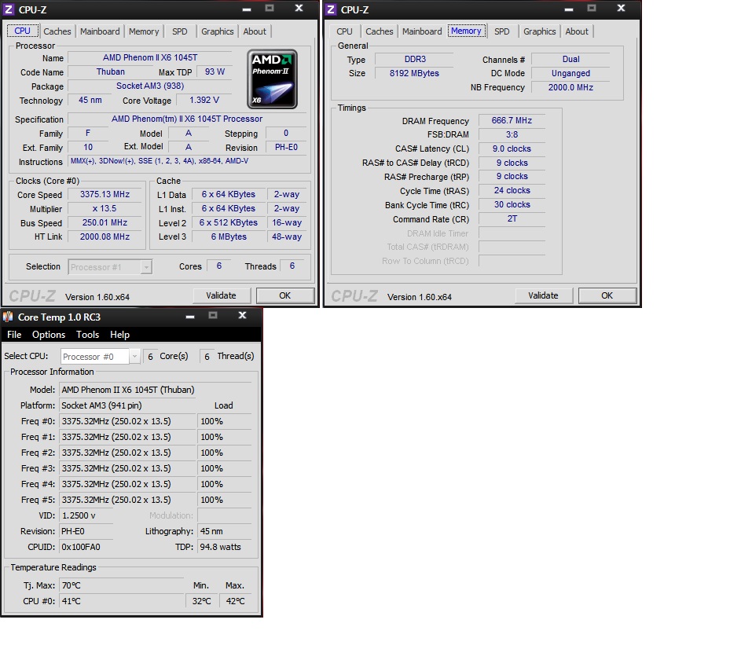Image resolution: width=752 pixels, height=671 pixels.
Task: Open the Tools menu in Core Temp
Action: click(88, 334)
